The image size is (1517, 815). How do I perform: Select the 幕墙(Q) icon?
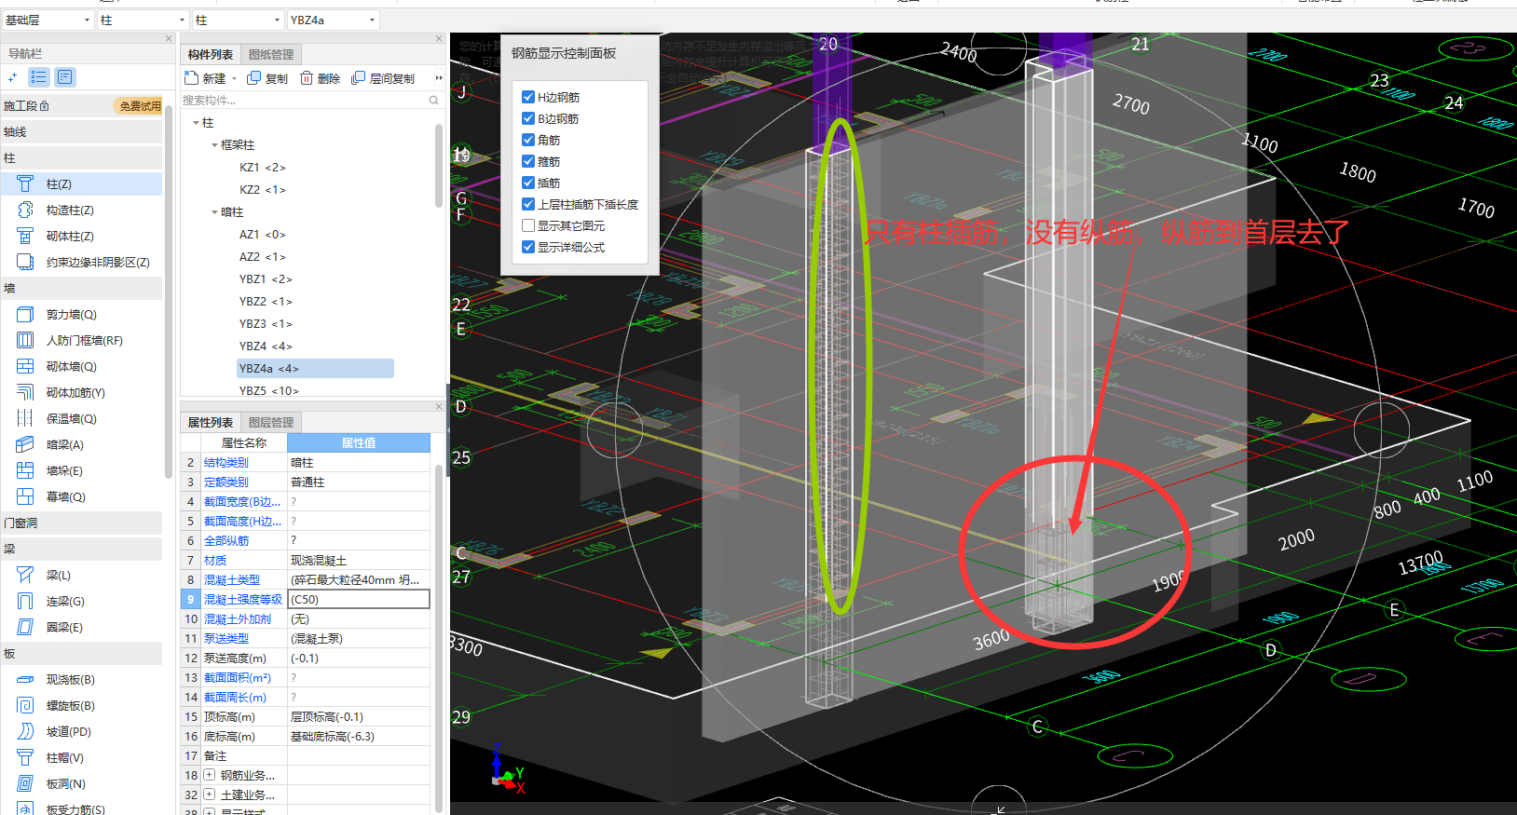tap(25, 496)
